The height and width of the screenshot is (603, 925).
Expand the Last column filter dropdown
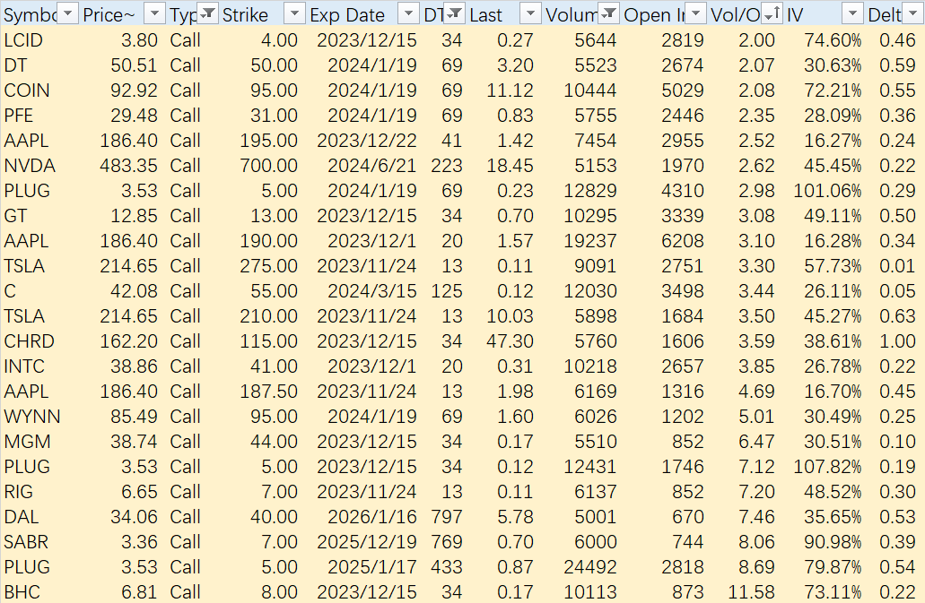point(531,13)
